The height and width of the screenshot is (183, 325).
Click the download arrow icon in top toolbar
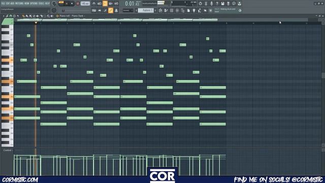239,4
